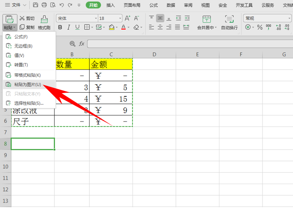Align cell content to bottom
Viewport: 293px width, 209px height.
click(169, 19)
